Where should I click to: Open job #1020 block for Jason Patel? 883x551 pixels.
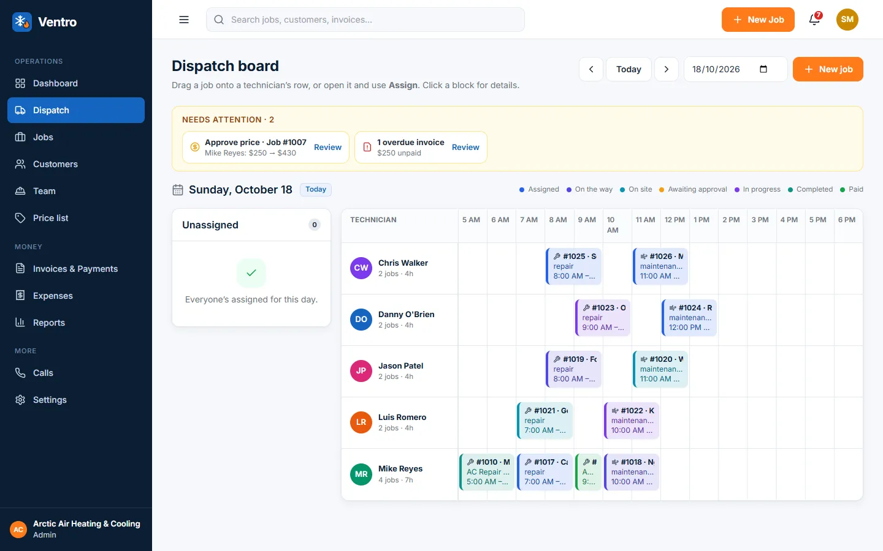[660, 369]
